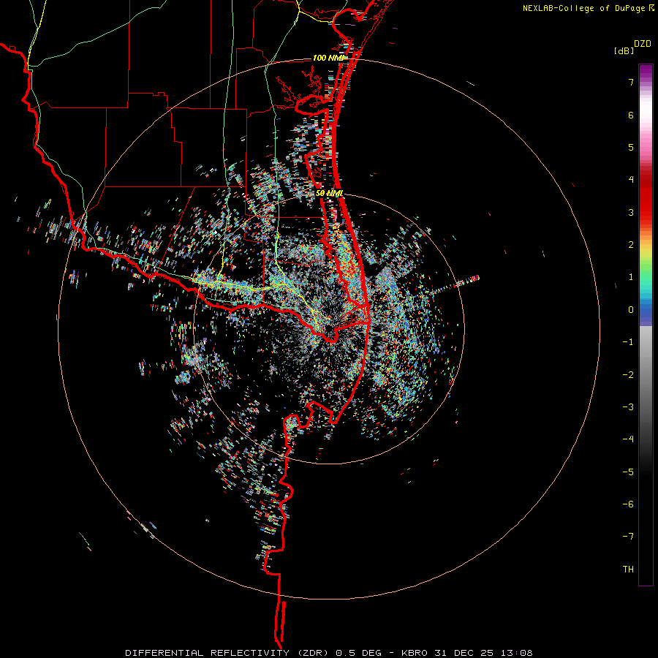Click the '31 DEC 25 13:08' timestamp
This screenshot has width=658, height=658.
pyautogui.click(x=483, y=653)
